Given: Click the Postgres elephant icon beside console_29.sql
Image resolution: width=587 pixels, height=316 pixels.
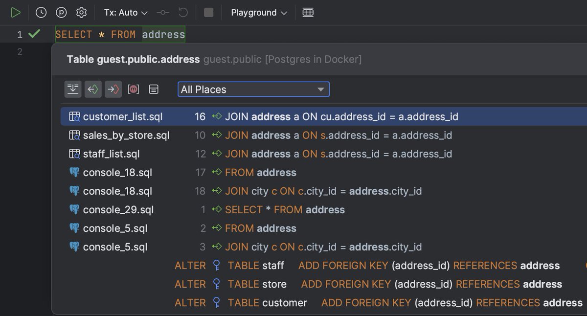Looking at the screenshot, I should [x=74, y=210].
